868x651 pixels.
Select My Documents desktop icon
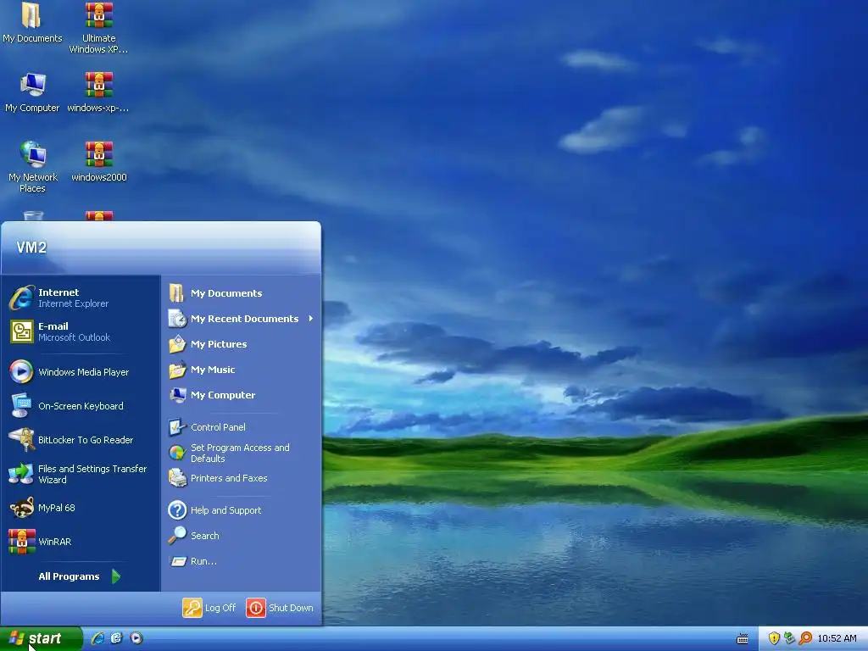click(x=32, y=23)
